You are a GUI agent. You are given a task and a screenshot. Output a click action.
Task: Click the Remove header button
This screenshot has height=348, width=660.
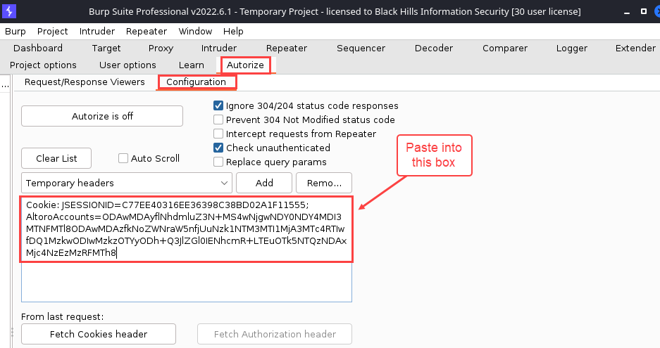click(x=324, y=183)
